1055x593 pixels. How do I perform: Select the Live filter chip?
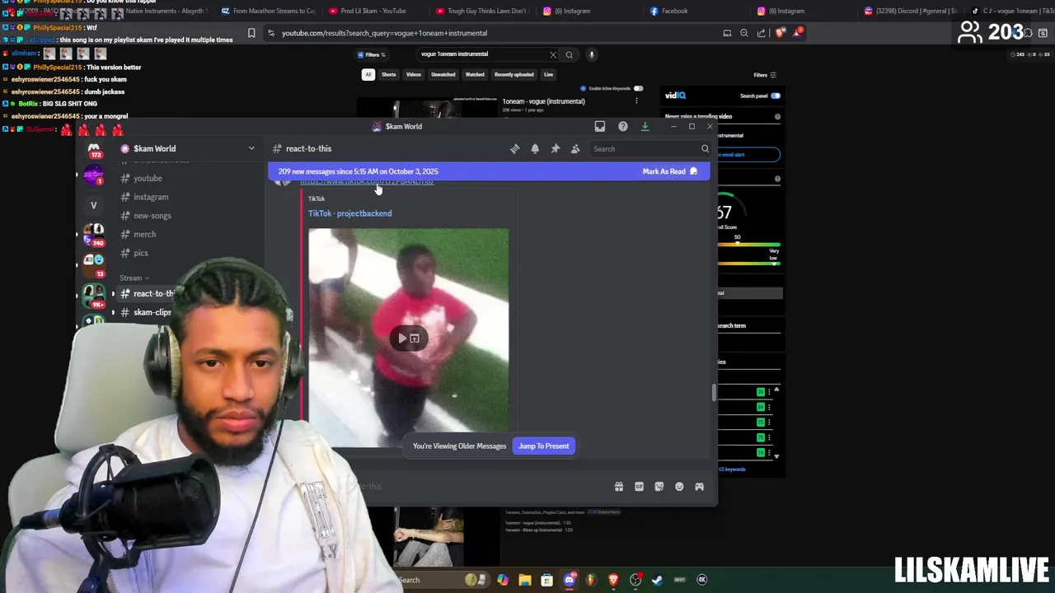[548, 74]
